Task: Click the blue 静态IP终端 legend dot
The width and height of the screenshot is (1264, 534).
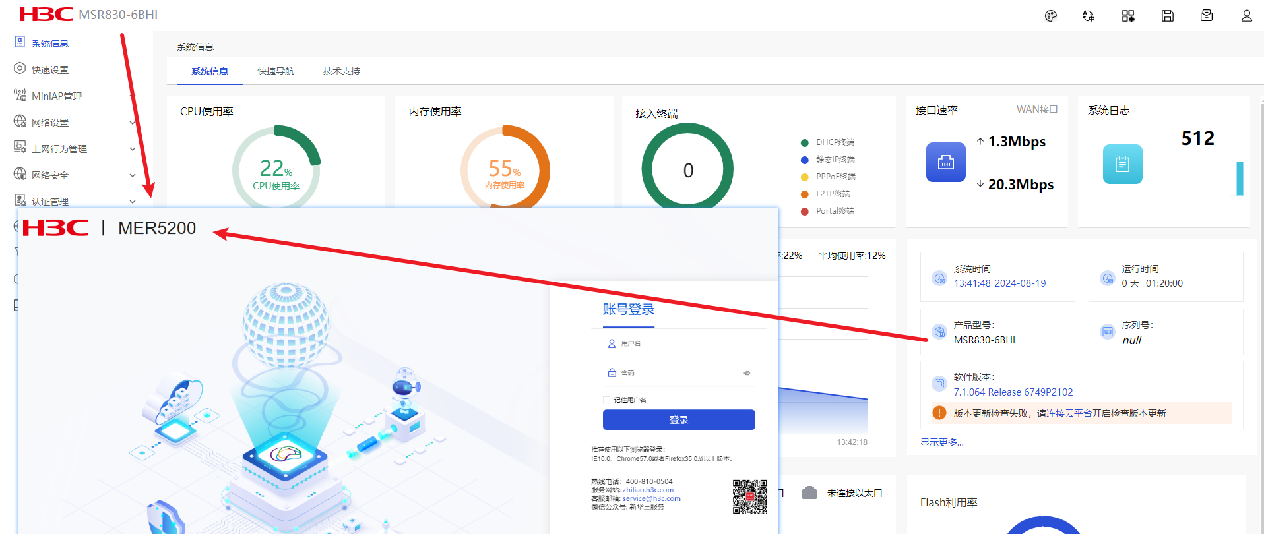Action: [x=804, y=160]
